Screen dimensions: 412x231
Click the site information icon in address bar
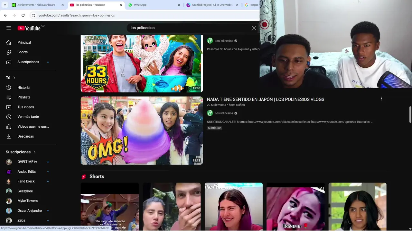coord(33,15)
